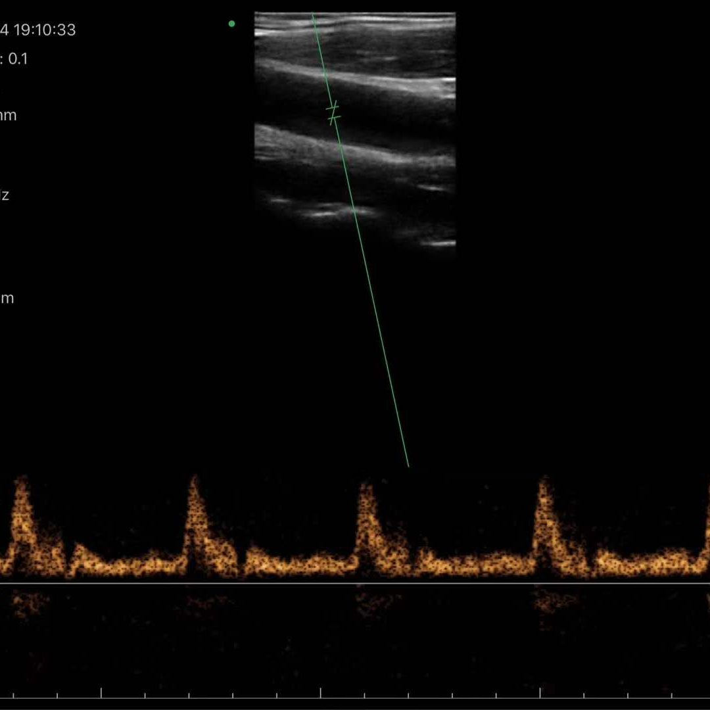Select the Doppler sample volume gate marker
710x710 pixels.
tap(333, 113)
